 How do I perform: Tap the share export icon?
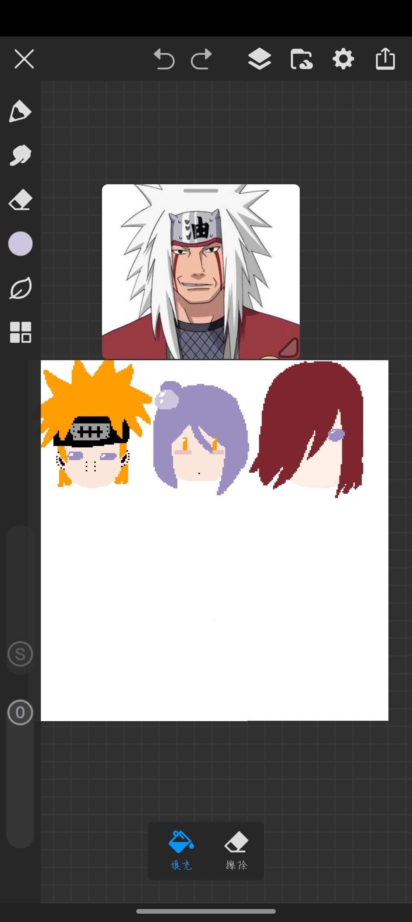[x=385, y=58]
